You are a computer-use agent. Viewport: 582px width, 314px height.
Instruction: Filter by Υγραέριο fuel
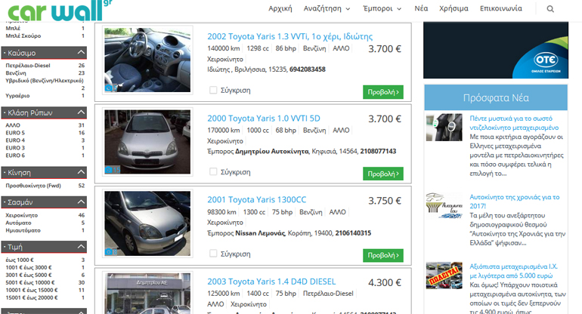pyautogui.click(x=17, y=96)
